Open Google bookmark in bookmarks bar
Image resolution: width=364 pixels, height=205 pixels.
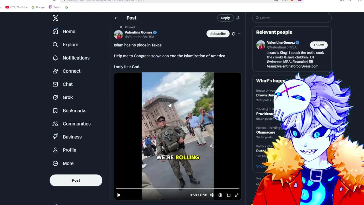tap(38, 7)
